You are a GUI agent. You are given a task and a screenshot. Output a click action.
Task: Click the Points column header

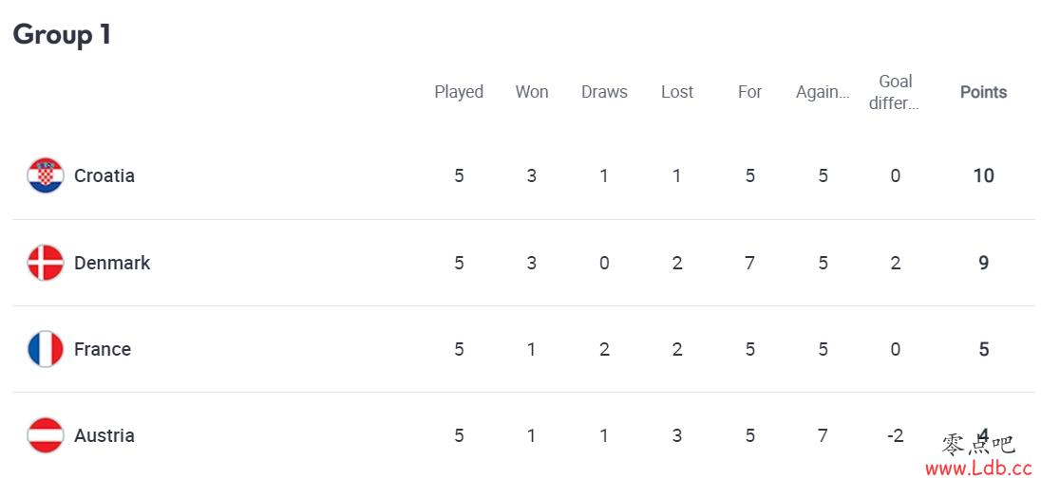(983, 92)
